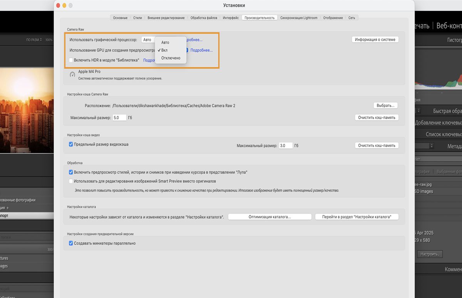
Task: Clear the Camera Raw cache with Очистить кэш-память
Action: pyautogui.click(x=377, y=118)
